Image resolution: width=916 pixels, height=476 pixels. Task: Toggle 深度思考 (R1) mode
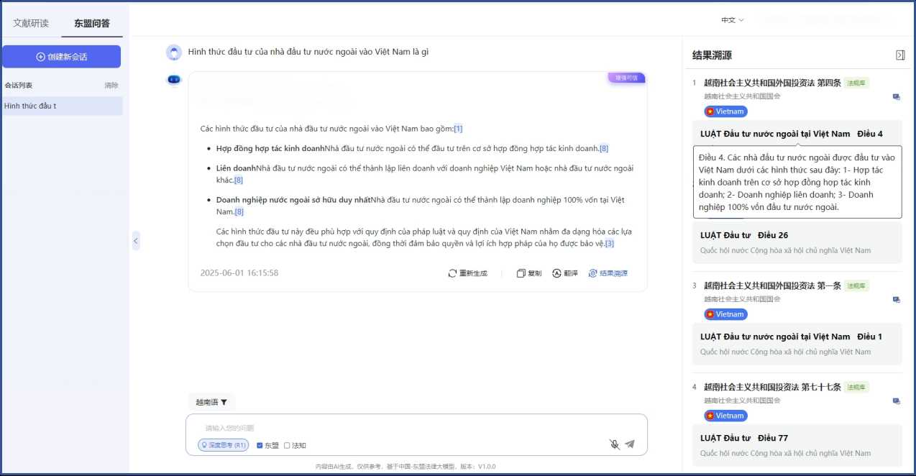pos(224,445)
